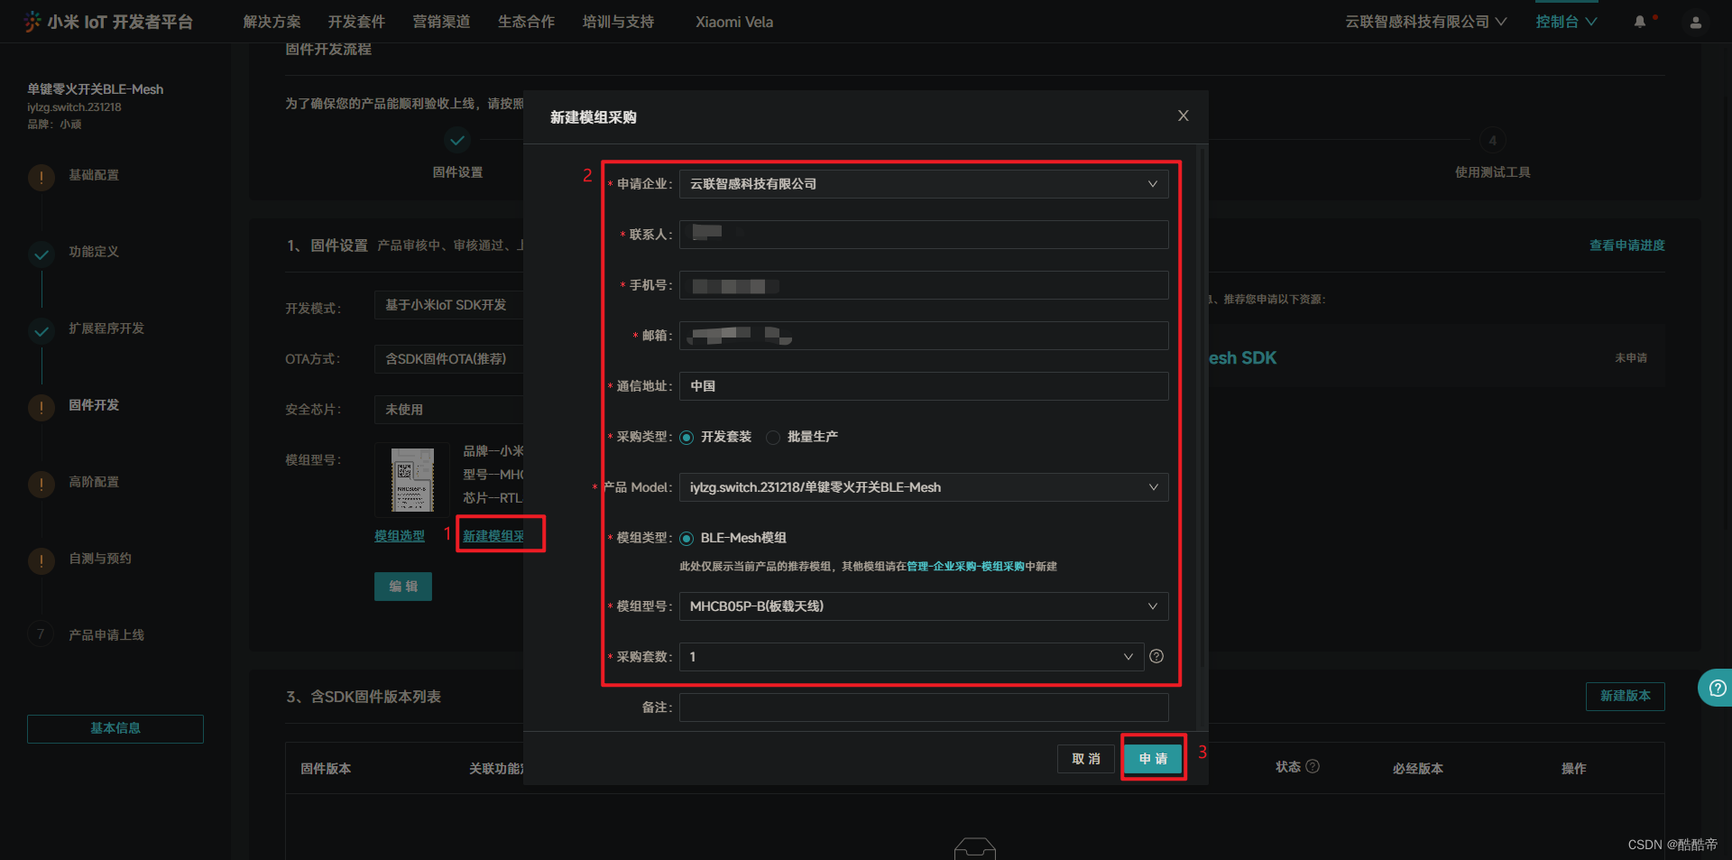Open the floating help bubble
This screenshot has width=1732, height=860.
click(1716, 688)
